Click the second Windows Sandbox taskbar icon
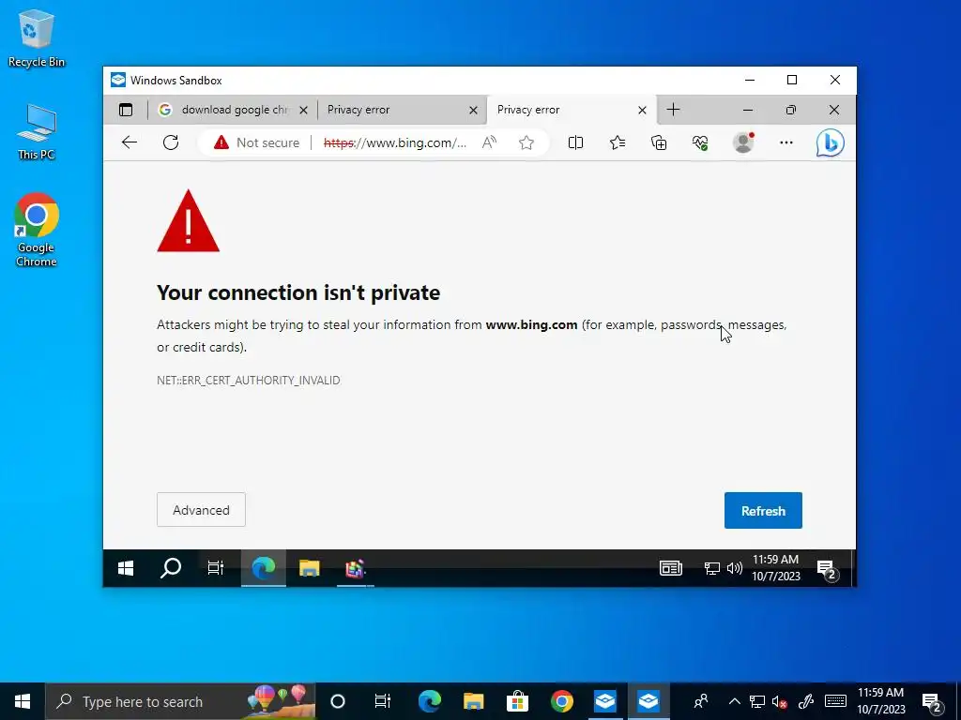Image resolution: width=961 pixels, height=720 pixels. pyautogui.click(x=648, y=701)
